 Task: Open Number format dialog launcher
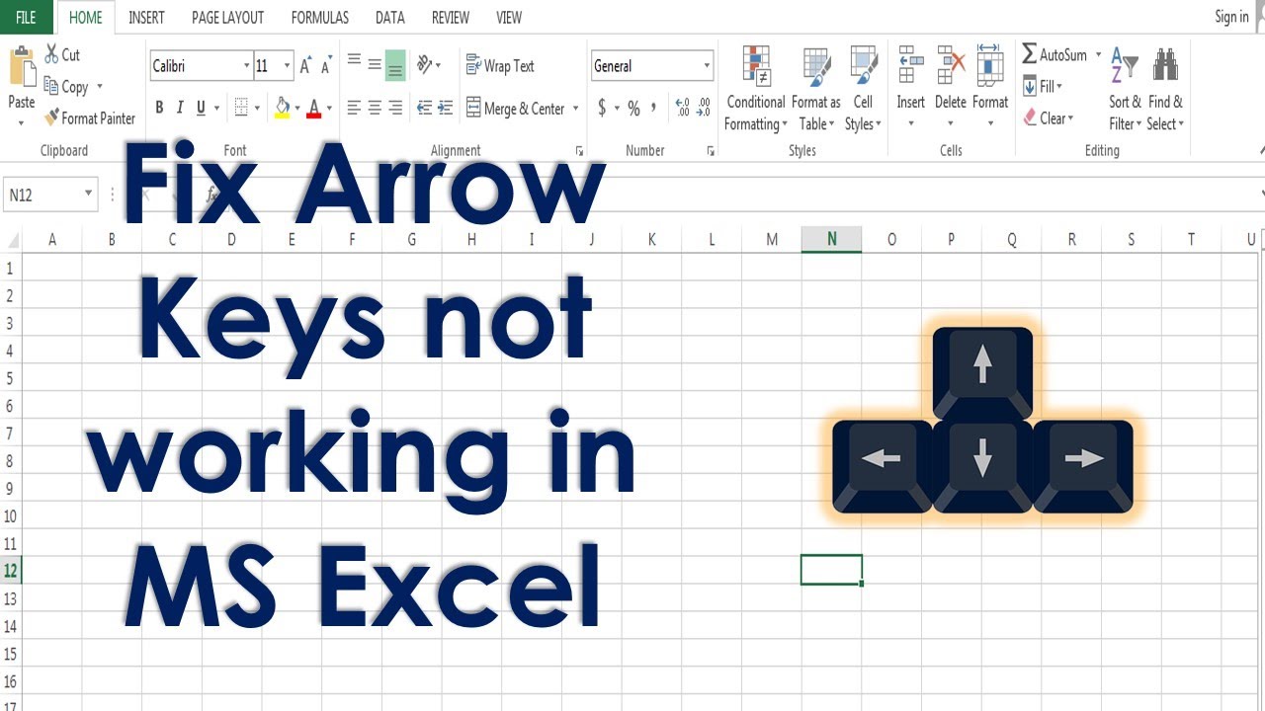[x=711, y=151]
